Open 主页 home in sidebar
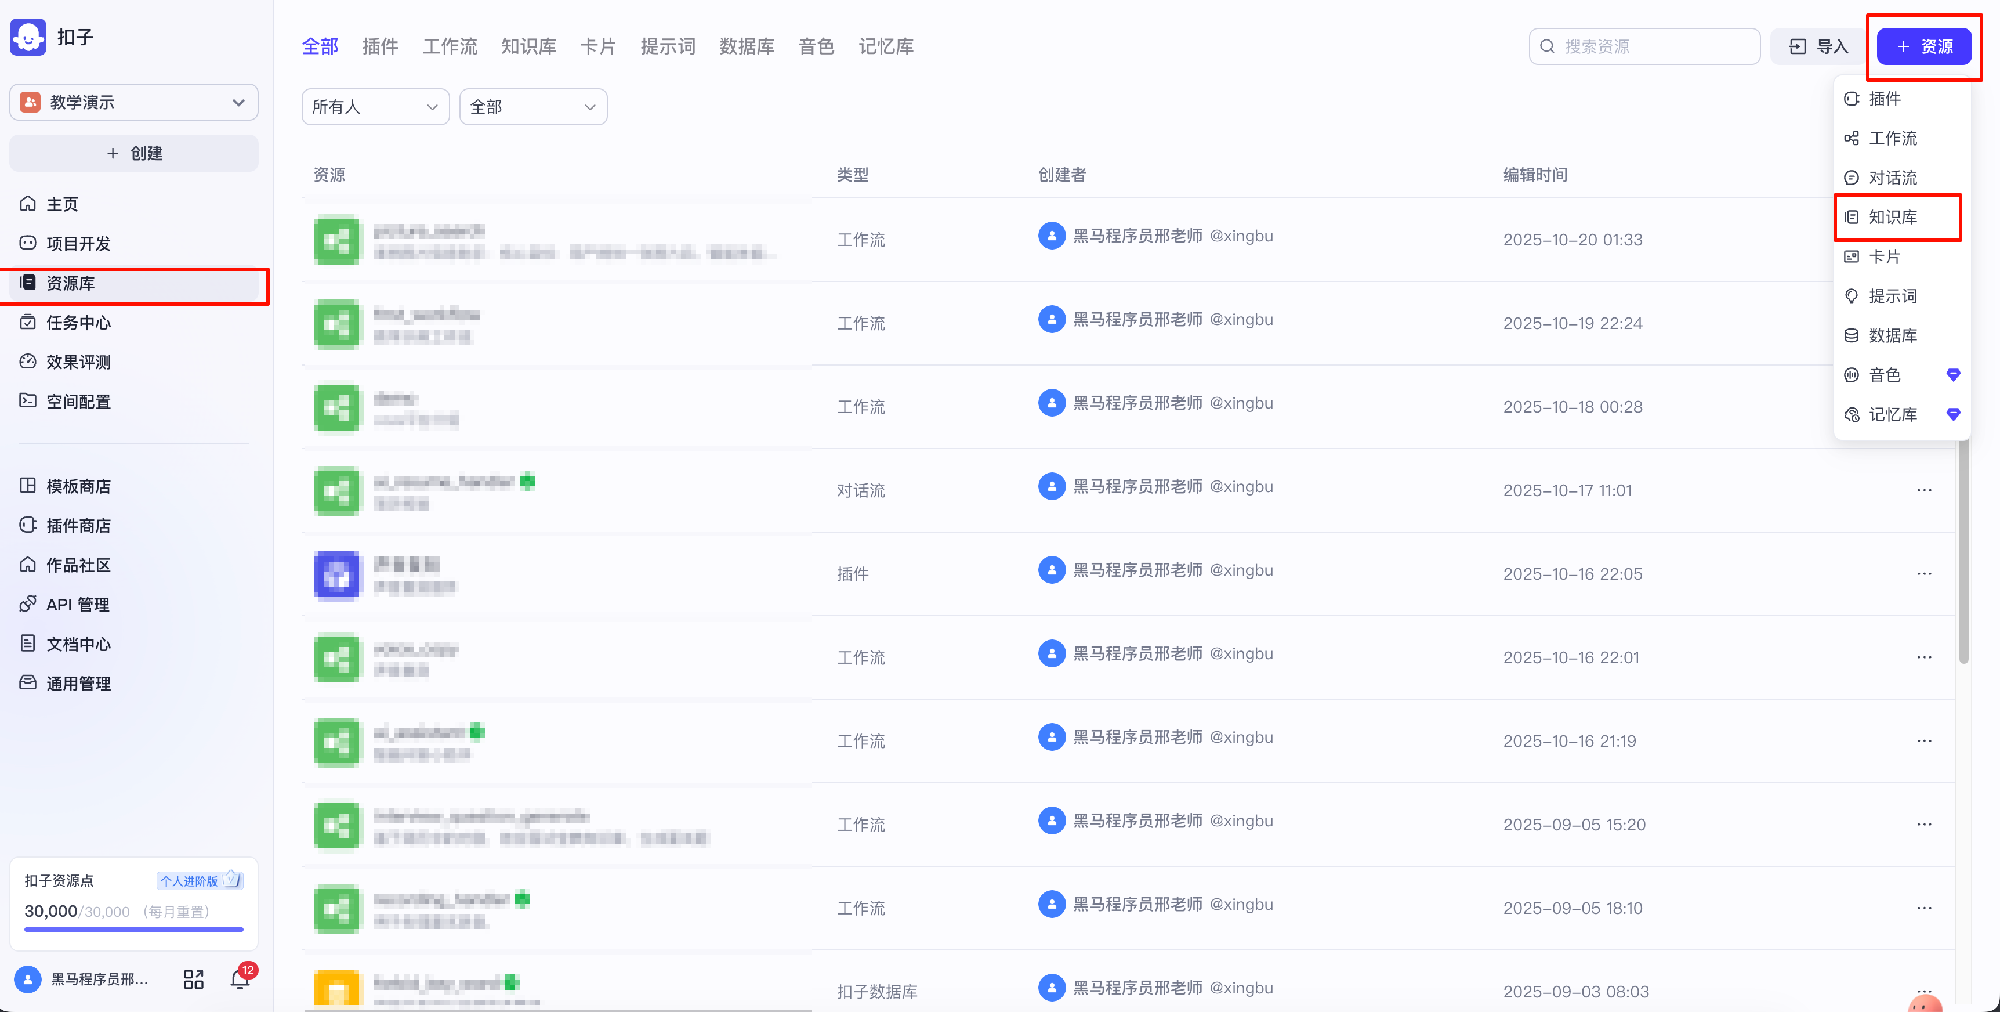Viewport: 2000px width, 1012px height. click(x=62, y=204)
